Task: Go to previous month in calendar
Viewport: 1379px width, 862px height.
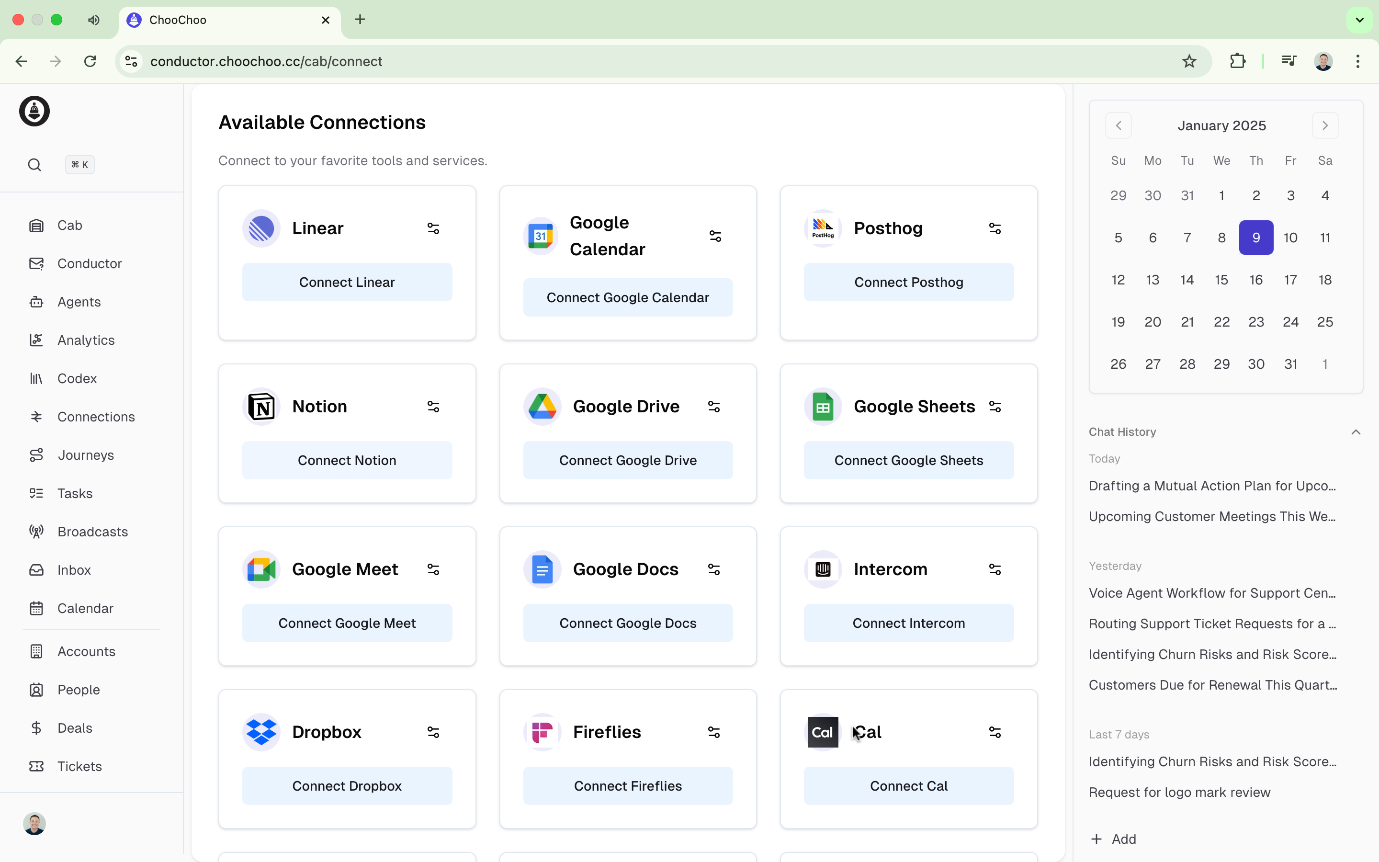Action: pos(1118,125)
